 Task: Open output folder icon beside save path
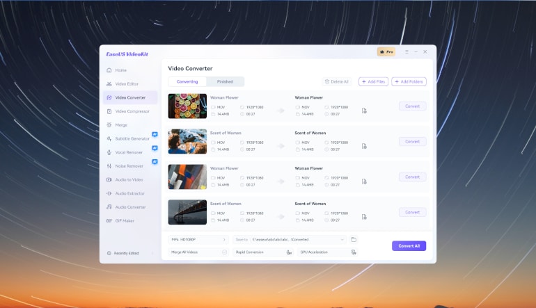[x=354, y=239]
